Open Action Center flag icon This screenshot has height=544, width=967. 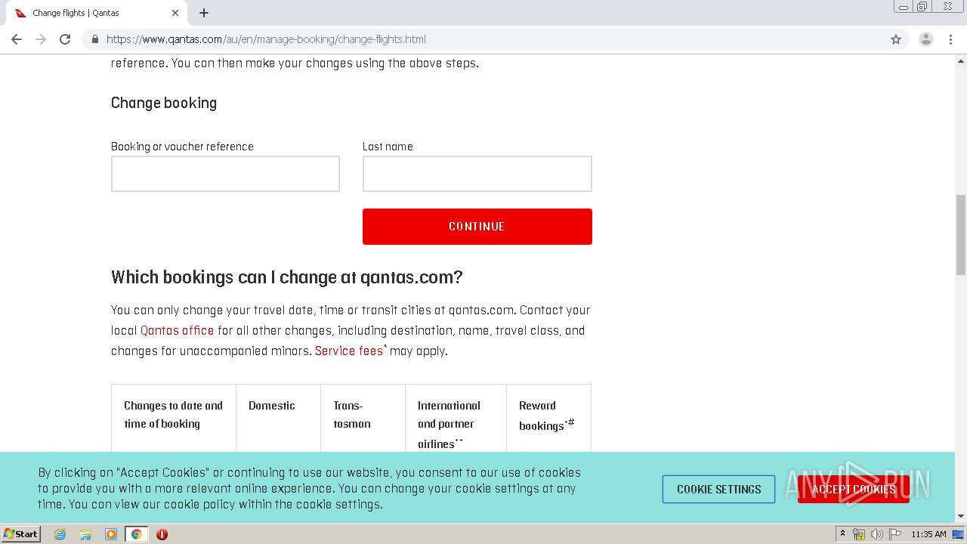pyautogui.click(x=894, y=534)
